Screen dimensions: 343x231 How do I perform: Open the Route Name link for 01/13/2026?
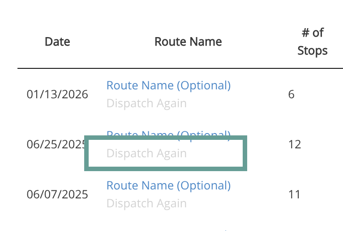tap(168, 85)
